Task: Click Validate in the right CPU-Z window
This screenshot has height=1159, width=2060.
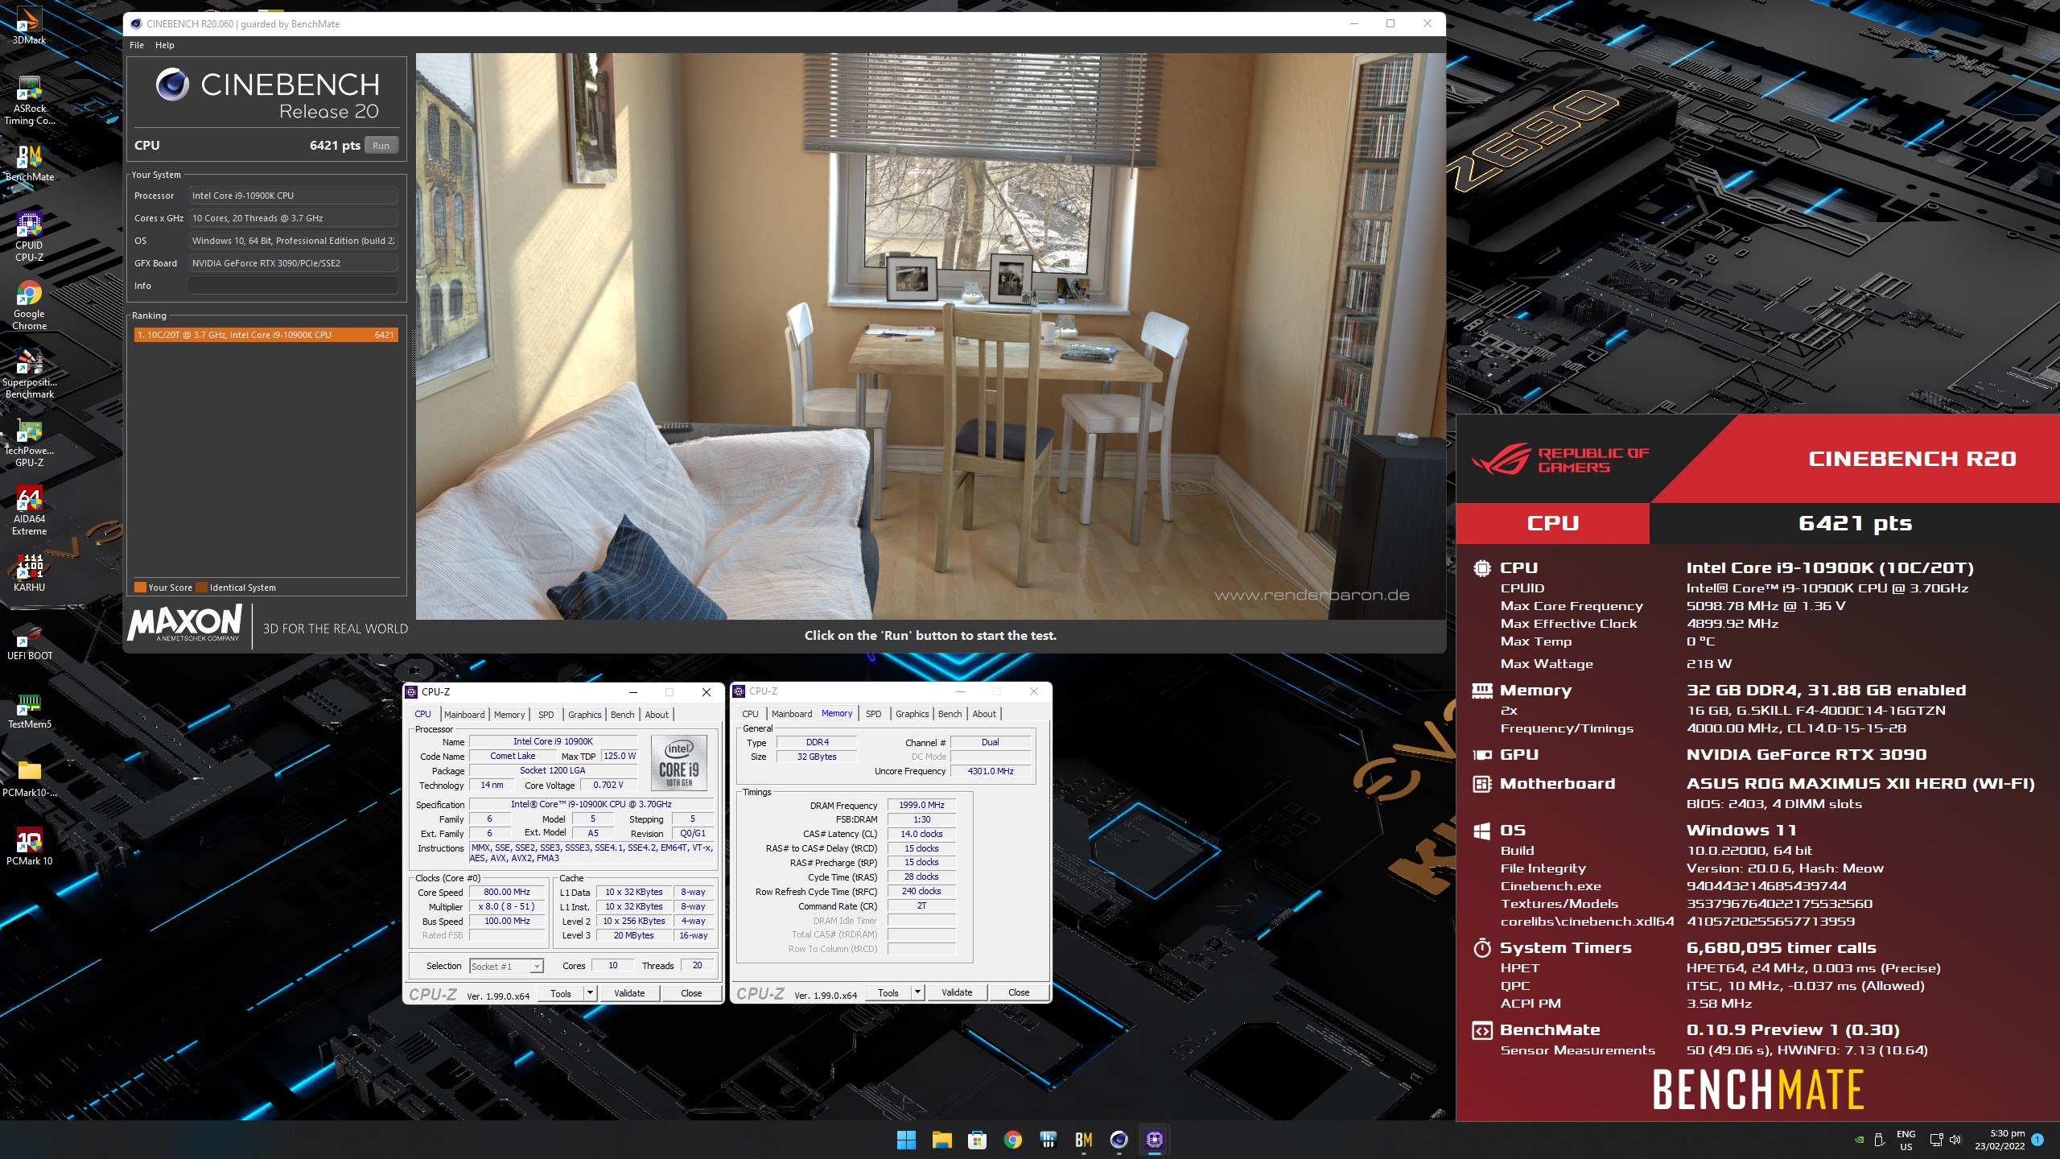Action: 957,992
